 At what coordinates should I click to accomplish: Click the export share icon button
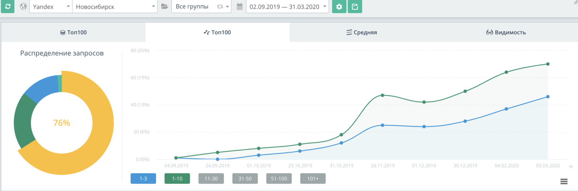click(x=355, y=6)
